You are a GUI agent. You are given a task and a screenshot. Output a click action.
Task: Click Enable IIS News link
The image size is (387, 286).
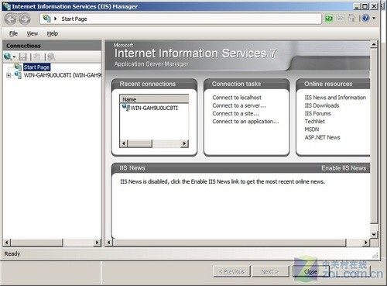click(x=344, y=168)
